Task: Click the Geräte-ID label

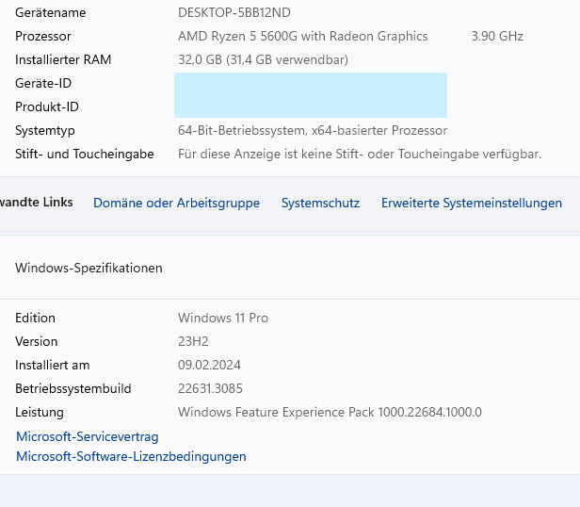Action: (x=43, y=83)
